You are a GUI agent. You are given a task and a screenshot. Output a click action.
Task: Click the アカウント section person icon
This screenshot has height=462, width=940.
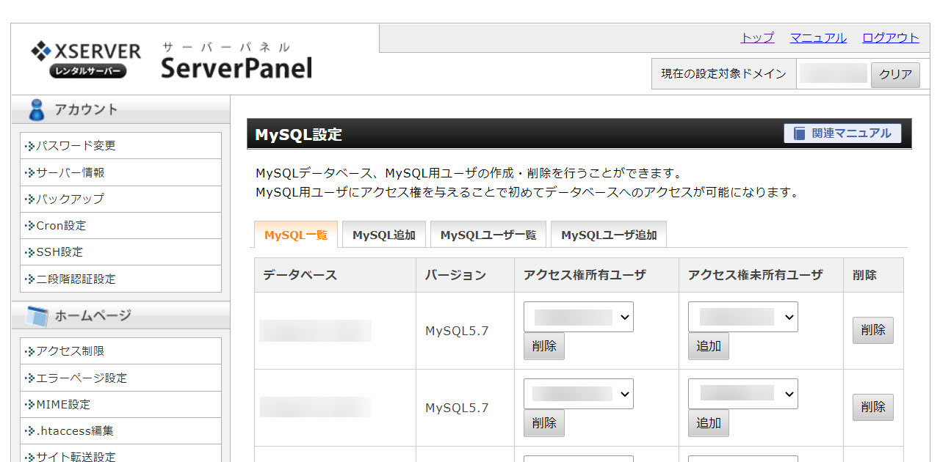(36, 110)
